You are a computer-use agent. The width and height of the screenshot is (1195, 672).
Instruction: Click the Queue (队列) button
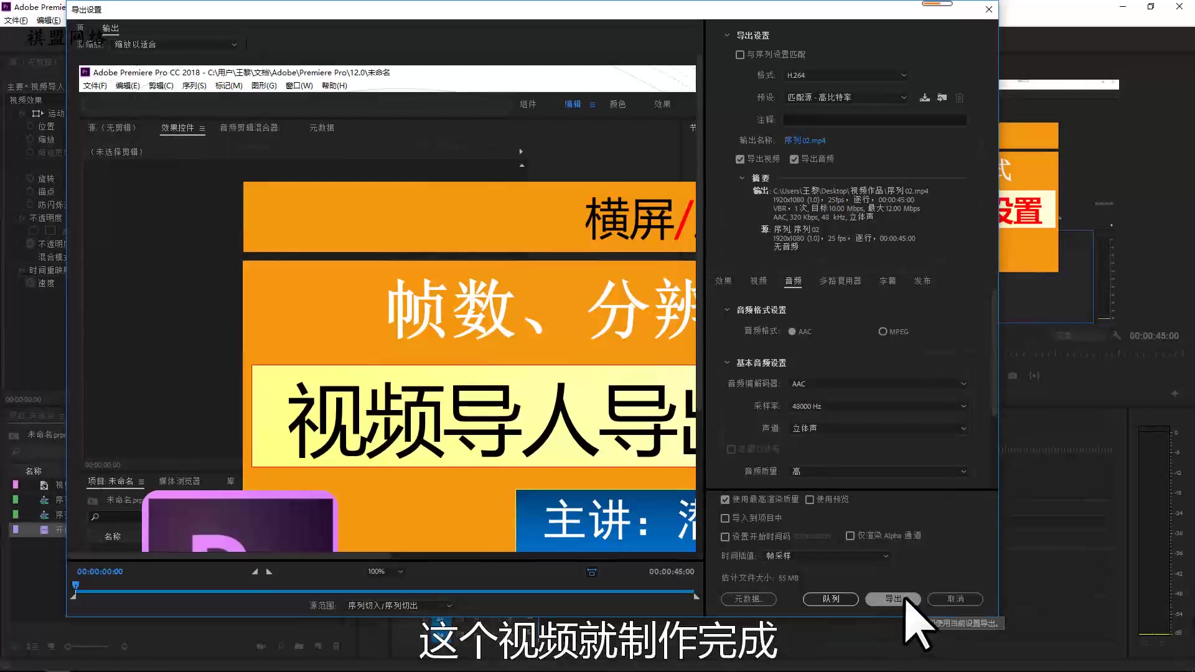(x=831, y=599)
